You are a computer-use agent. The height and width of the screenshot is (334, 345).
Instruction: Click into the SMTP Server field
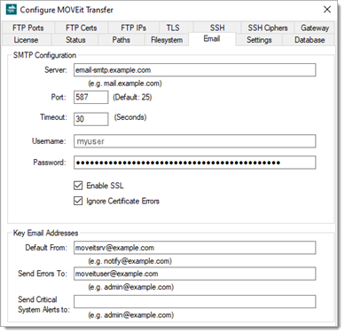[194, 70]
